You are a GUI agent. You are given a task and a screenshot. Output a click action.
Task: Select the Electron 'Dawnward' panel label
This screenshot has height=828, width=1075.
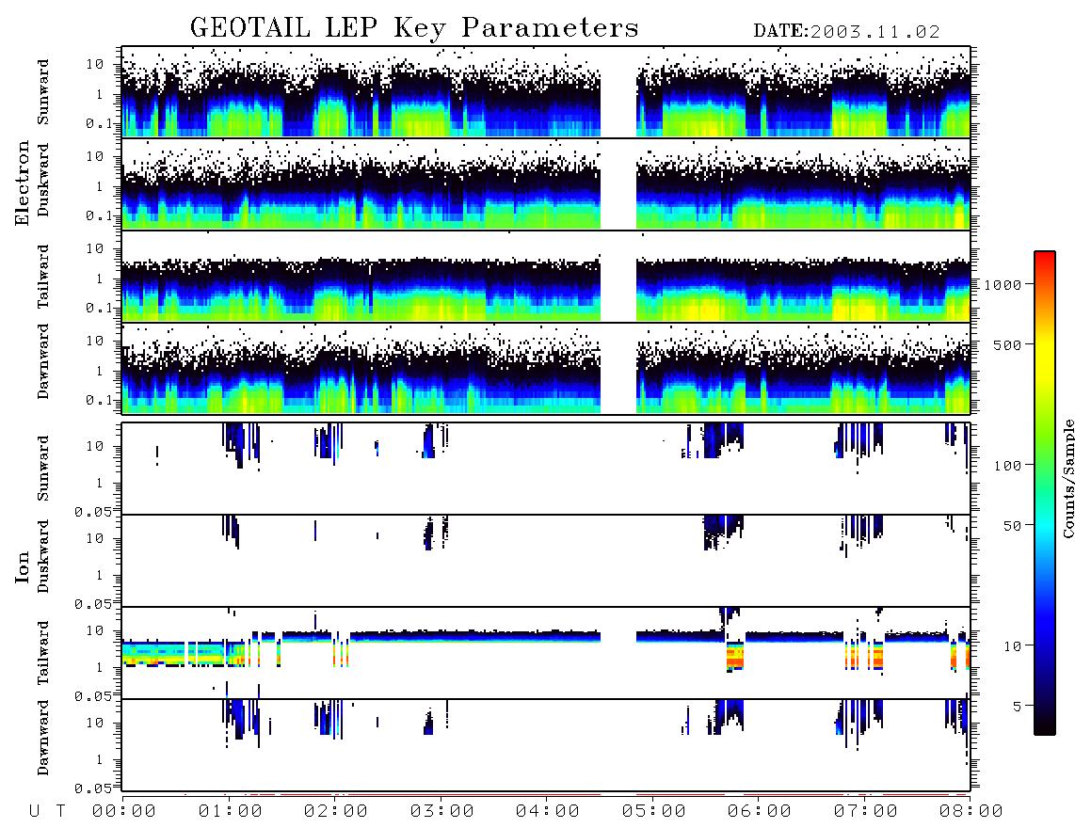coord(43,361)
